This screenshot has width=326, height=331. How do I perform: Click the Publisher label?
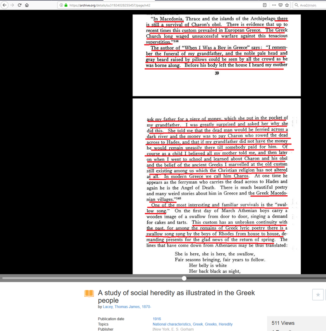pos(105,329)
